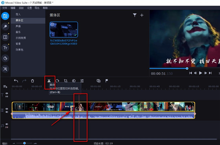The height and width of the screenshot is (145, 220).
Task: Toggle the audio track link icon
Action: coord(7,127)
